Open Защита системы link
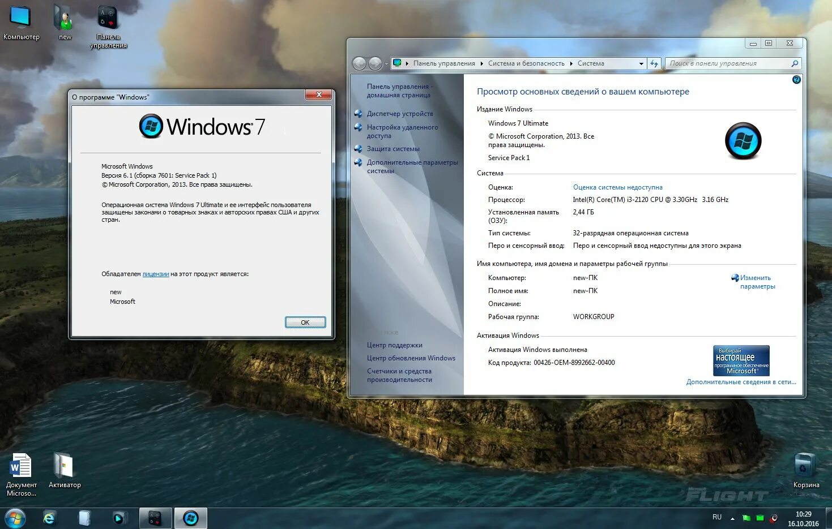 coord(393,149)
